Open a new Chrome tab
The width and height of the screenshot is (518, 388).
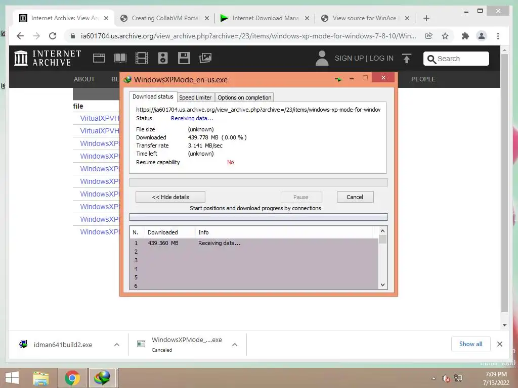pos(426,18)
